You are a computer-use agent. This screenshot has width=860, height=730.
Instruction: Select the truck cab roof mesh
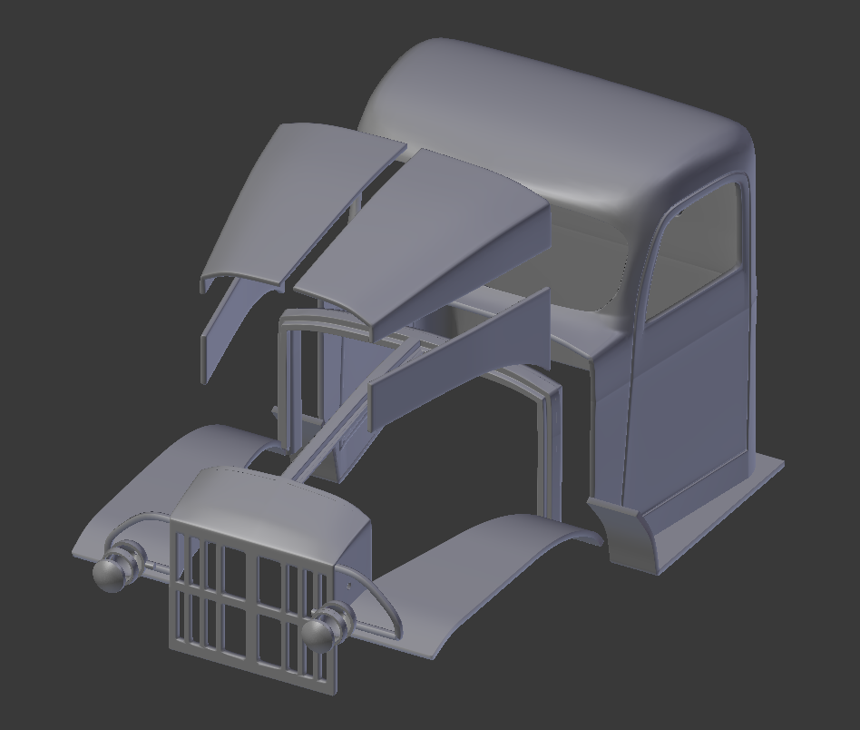click(554, 123)
